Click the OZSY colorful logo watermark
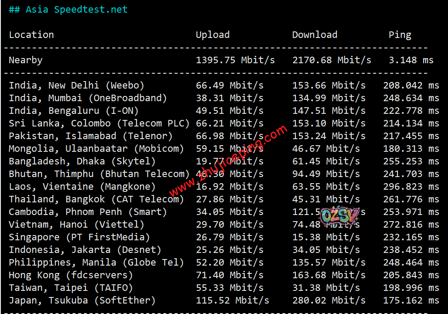This screenshot has height=314, width=448. tap(340, 215)
